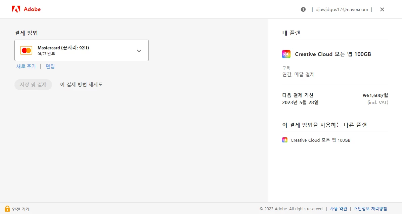Click the Mastercard (끝자리: 9211) label
Viewport: 402px width, 214px height.
coord(63,48)
